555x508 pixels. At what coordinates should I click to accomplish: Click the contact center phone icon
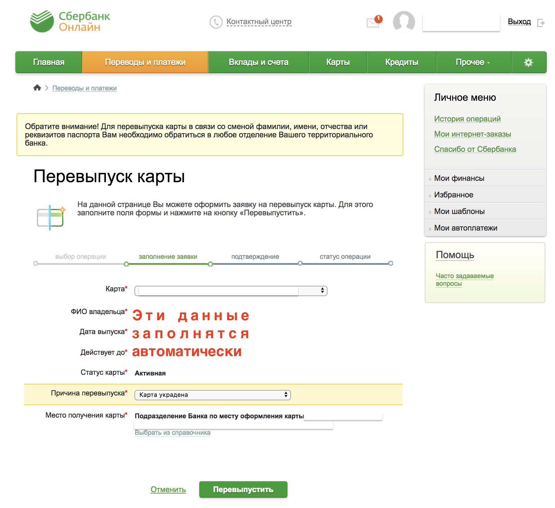point(216,22)
